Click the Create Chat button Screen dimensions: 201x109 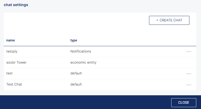pos(169,20)
